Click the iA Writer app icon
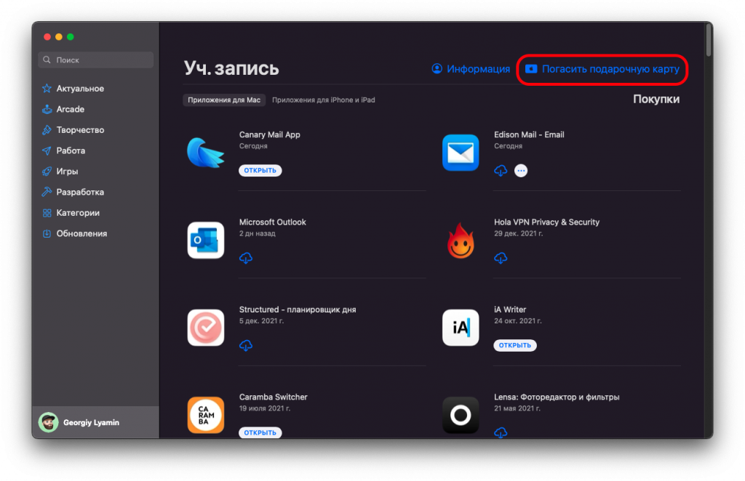 coord(461,327)
